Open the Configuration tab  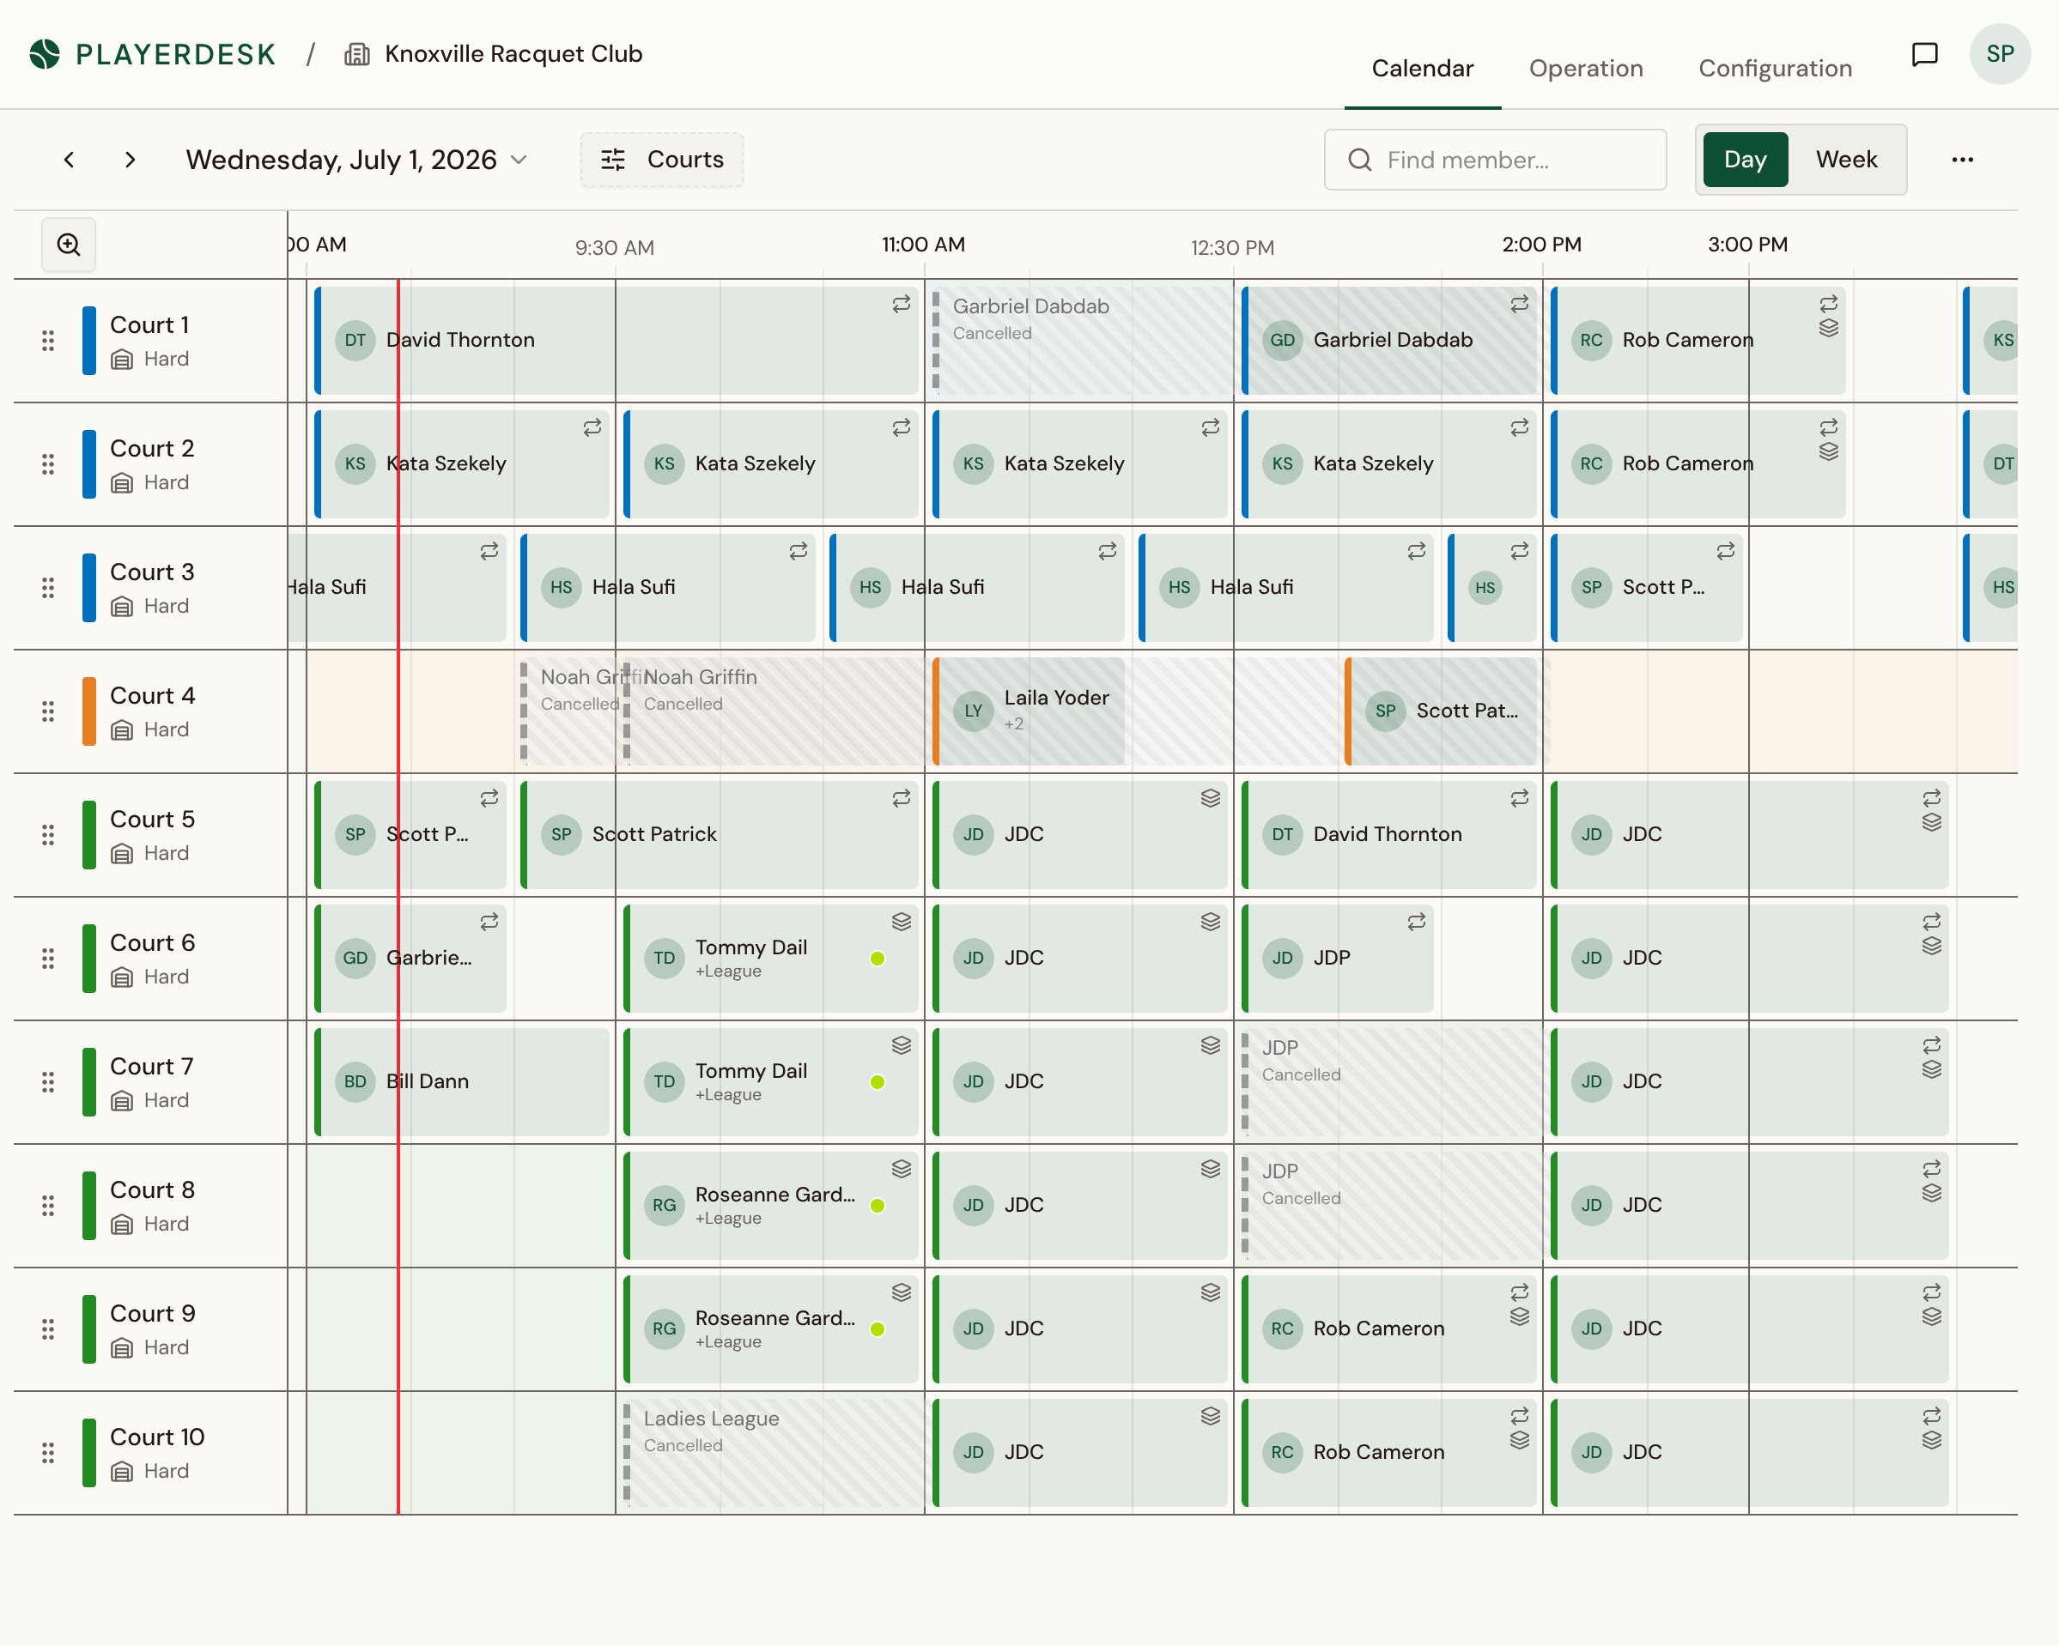pos(1775,69)
